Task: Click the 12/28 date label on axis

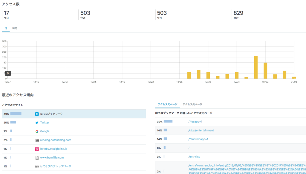Action: pos(208,82)
